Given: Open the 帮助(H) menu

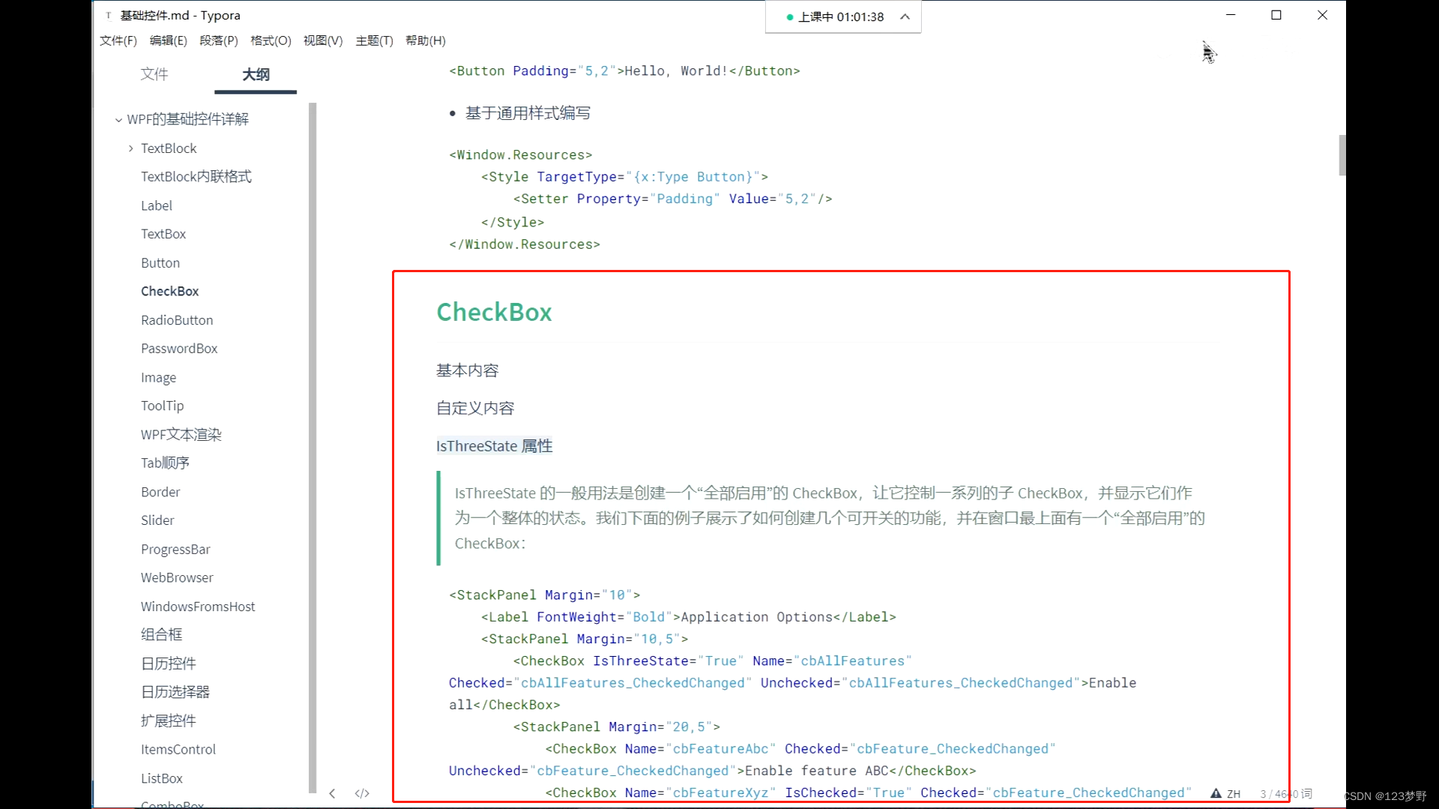Looking at the screenshot, I should pos(426,40).
